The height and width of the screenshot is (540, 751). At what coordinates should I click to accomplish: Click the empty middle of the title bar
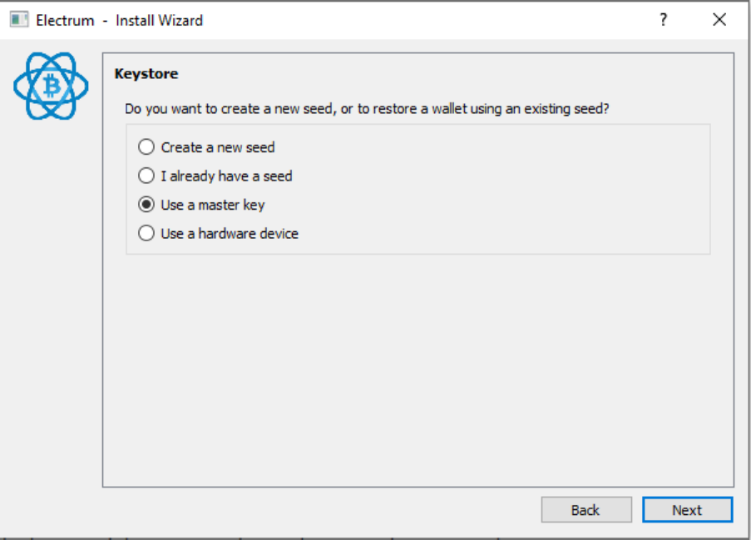(416, 20)
